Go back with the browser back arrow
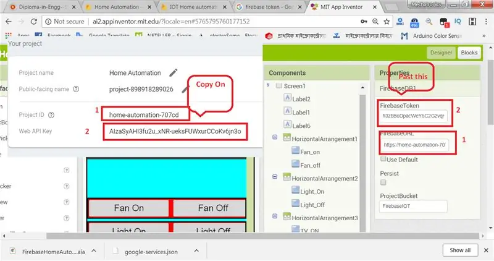Image resolution: width=494 pixels, height=261 pixels. point(9,22)
